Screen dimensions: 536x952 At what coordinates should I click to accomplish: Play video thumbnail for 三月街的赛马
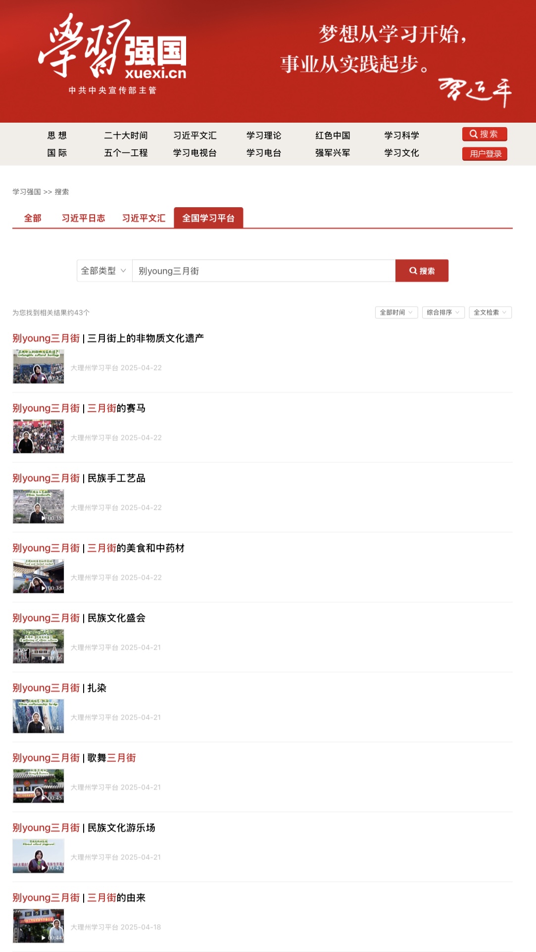point(39,437)
